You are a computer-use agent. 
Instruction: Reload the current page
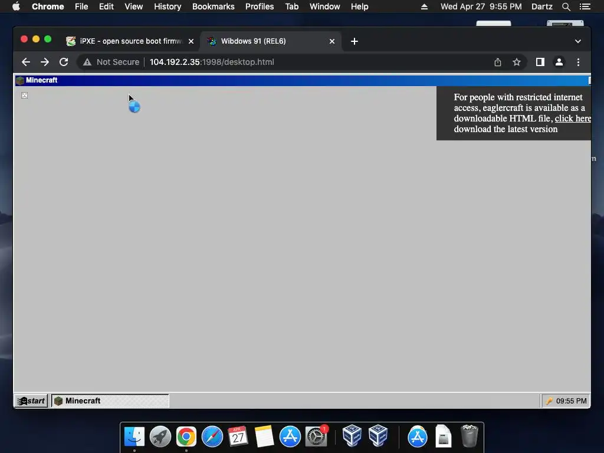pos(64,62)
